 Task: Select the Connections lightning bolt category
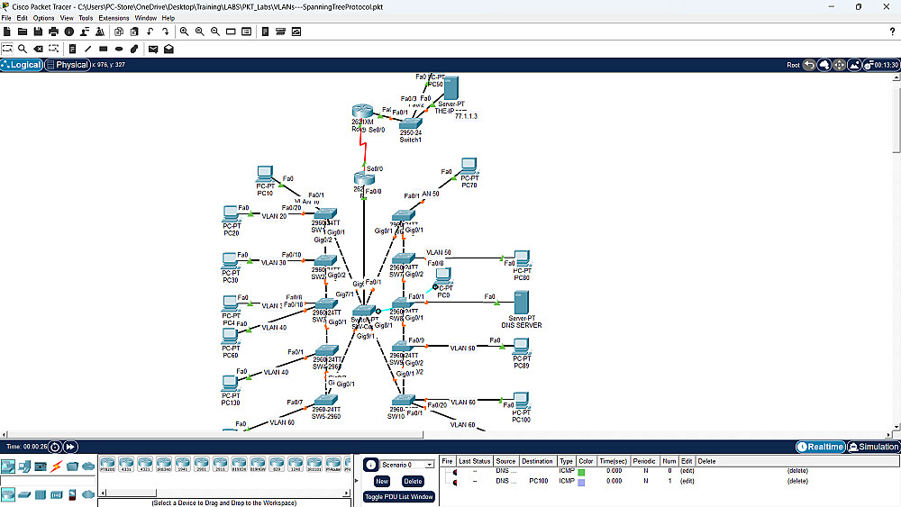(56, 466)
